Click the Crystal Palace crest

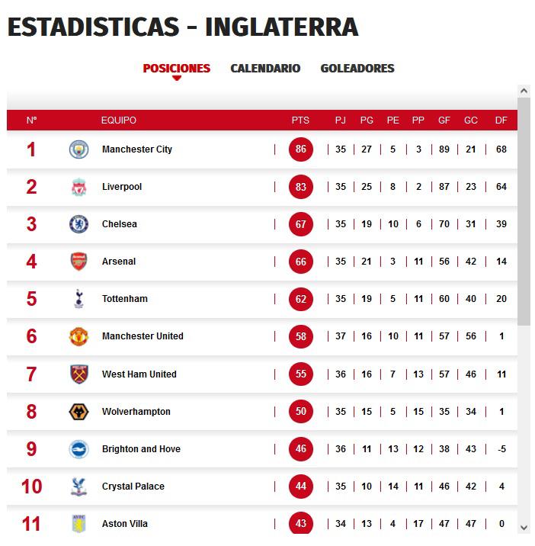tap(78, 487)
